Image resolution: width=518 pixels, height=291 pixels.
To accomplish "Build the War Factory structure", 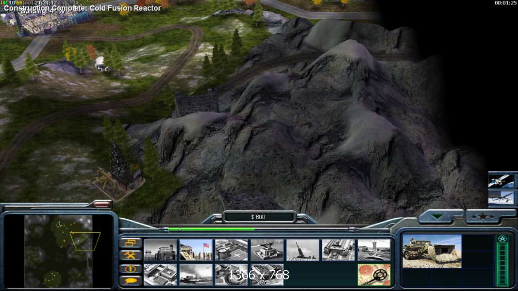I will [338, 250].
